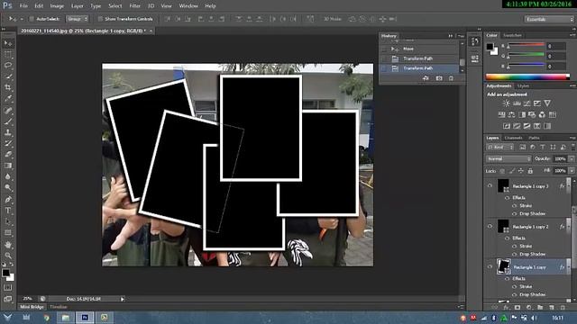Toggle Drop Shadow effect on Rectangle 1 copy 2
Image resolution: width=577 pixels, height=324 pixels.
pos(515,254)
